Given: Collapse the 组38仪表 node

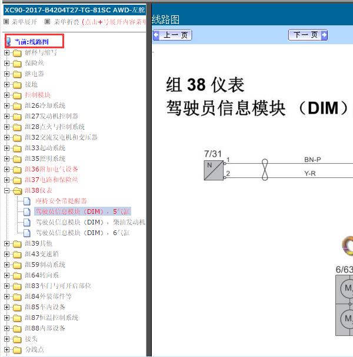Looking at the screenshot, I should (7, 190).
